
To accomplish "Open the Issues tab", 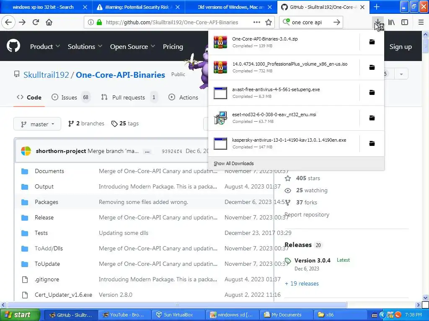I will pyautogui.click(x=70, y=97).
